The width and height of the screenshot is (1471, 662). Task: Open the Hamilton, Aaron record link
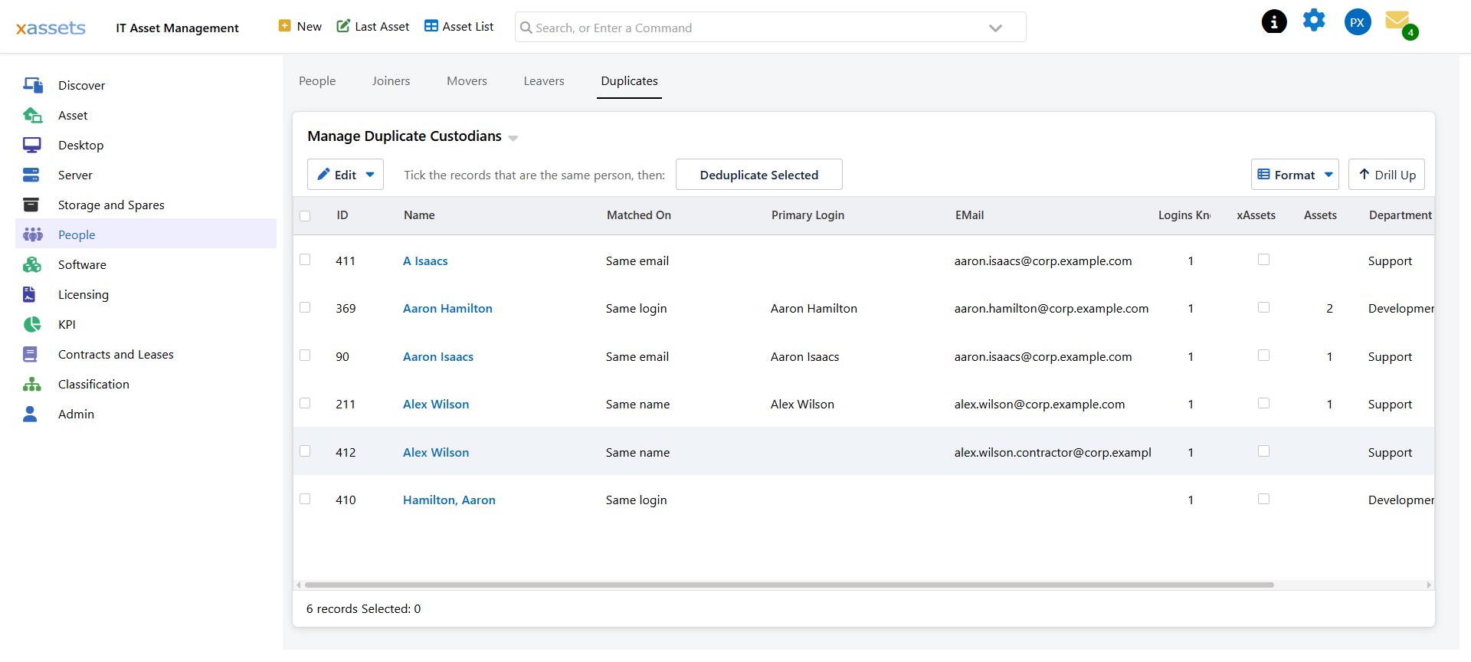point(449,500)
